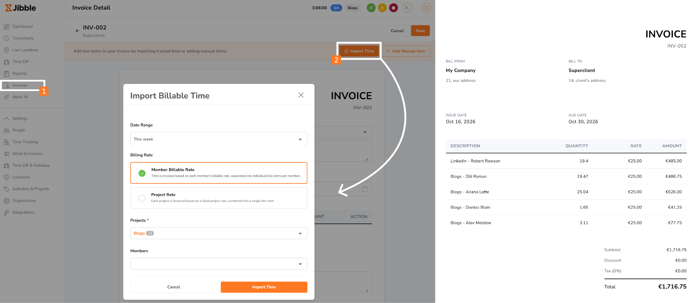Click the +2 projects badge
This screenshot has height=303, width=697.
click(150, 233)
